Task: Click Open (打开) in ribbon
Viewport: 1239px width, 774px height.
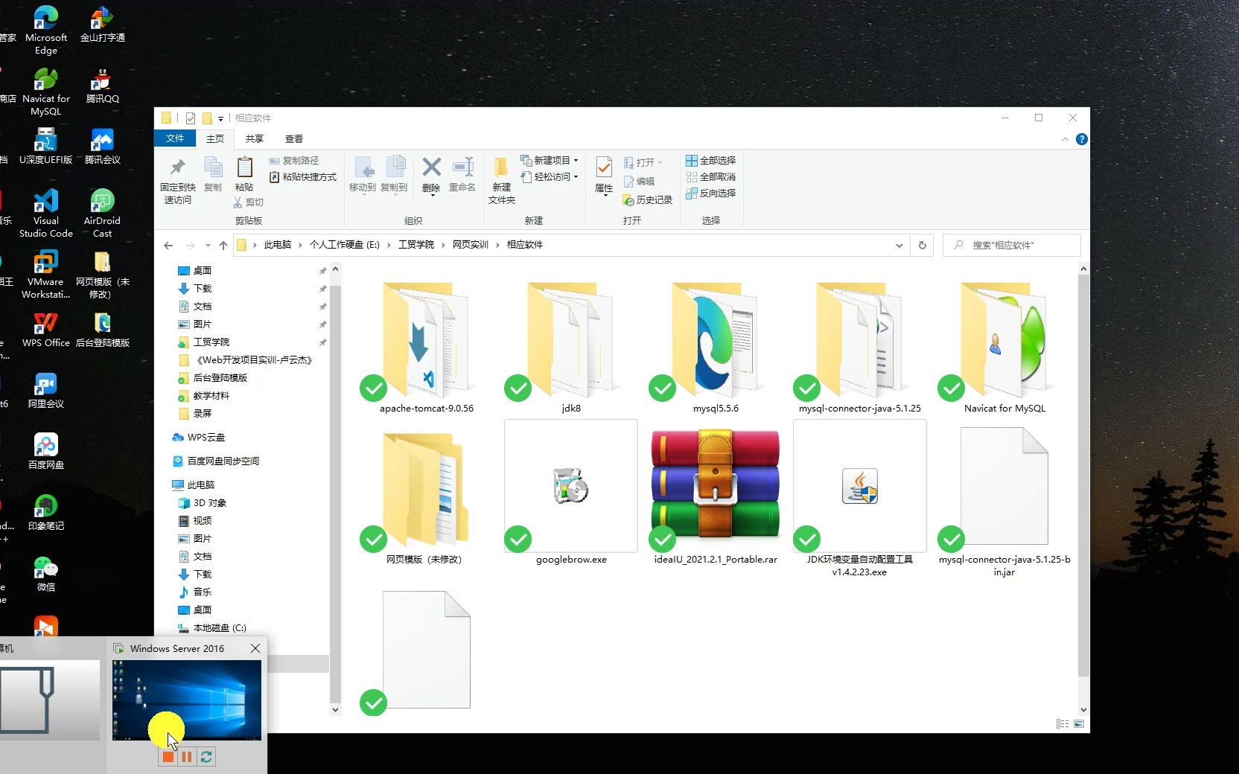Action: (643, 162)
